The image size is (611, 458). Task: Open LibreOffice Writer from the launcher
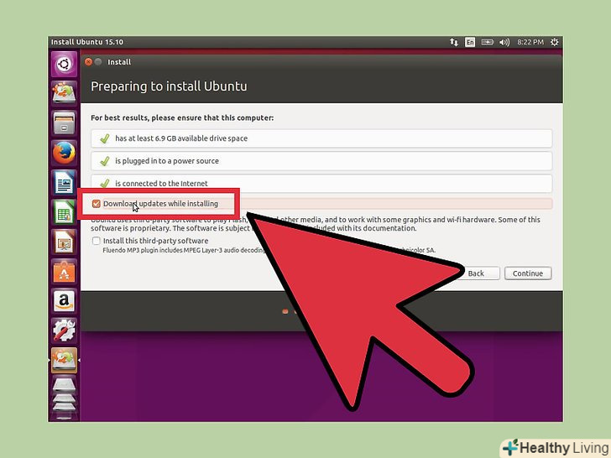click(64, 182)
